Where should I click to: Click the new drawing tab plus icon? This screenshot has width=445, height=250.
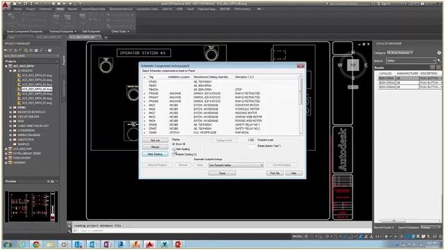click(106, 37)
